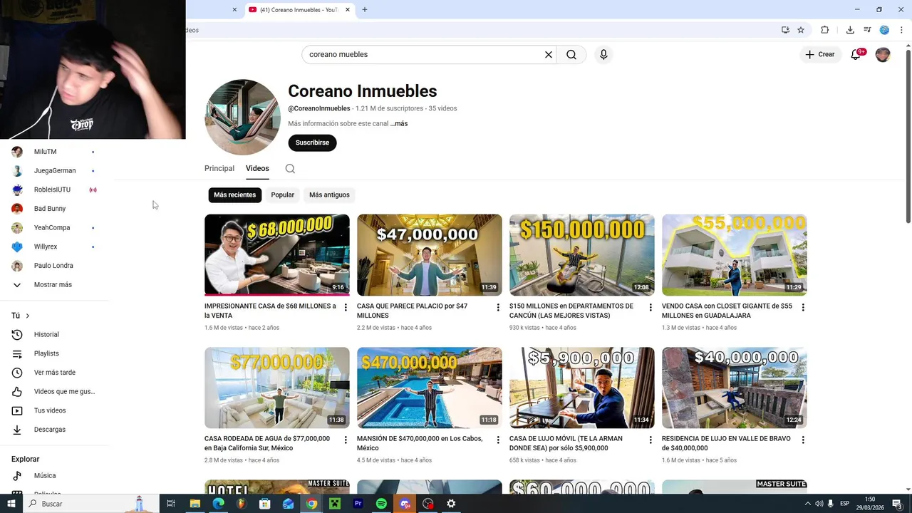Screen dimensions: 912x513
Task: Clear the search text with the X icon
Action: click(549, 54)
